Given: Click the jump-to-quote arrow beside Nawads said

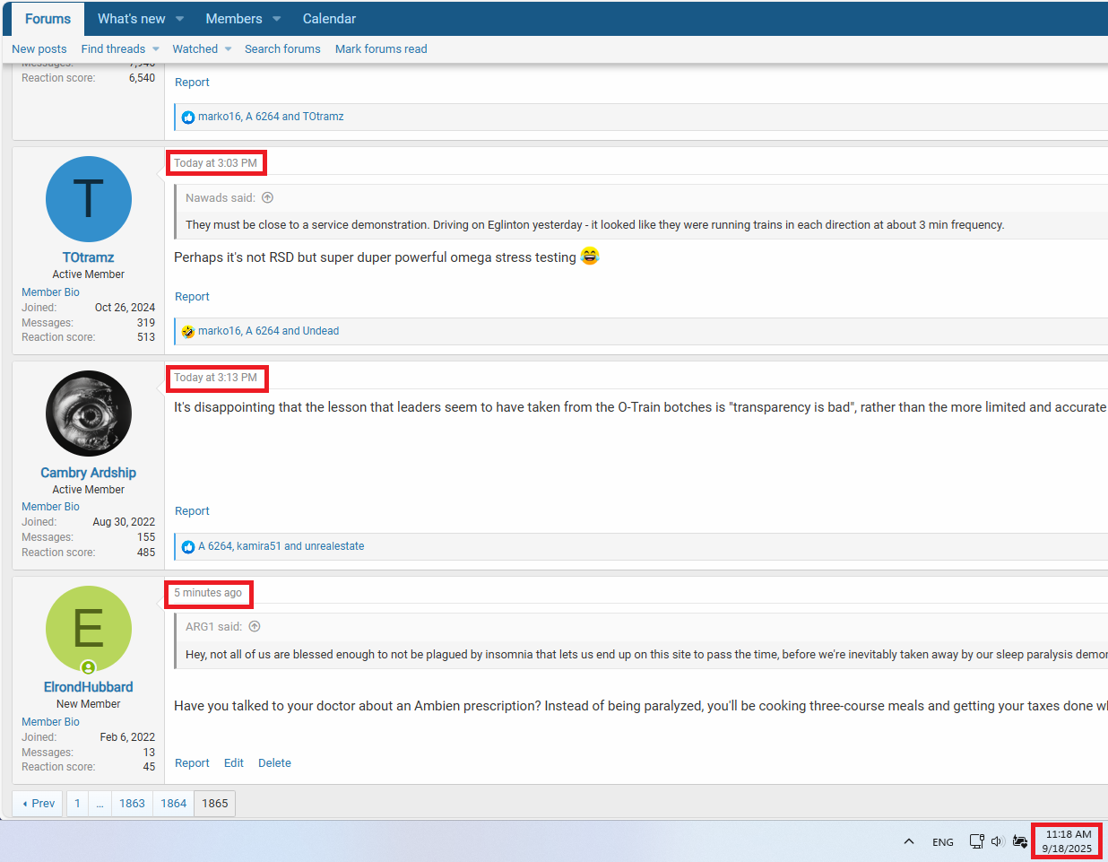Looking at the screenshot, I should [x=267, y=198].
